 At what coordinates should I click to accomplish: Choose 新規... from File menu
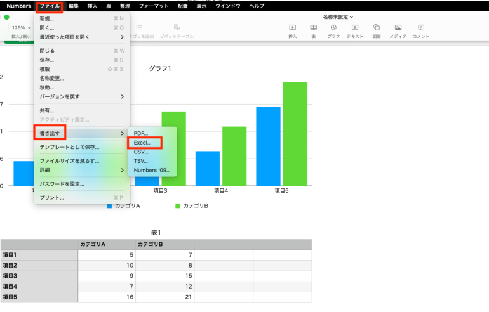[82, 18]
